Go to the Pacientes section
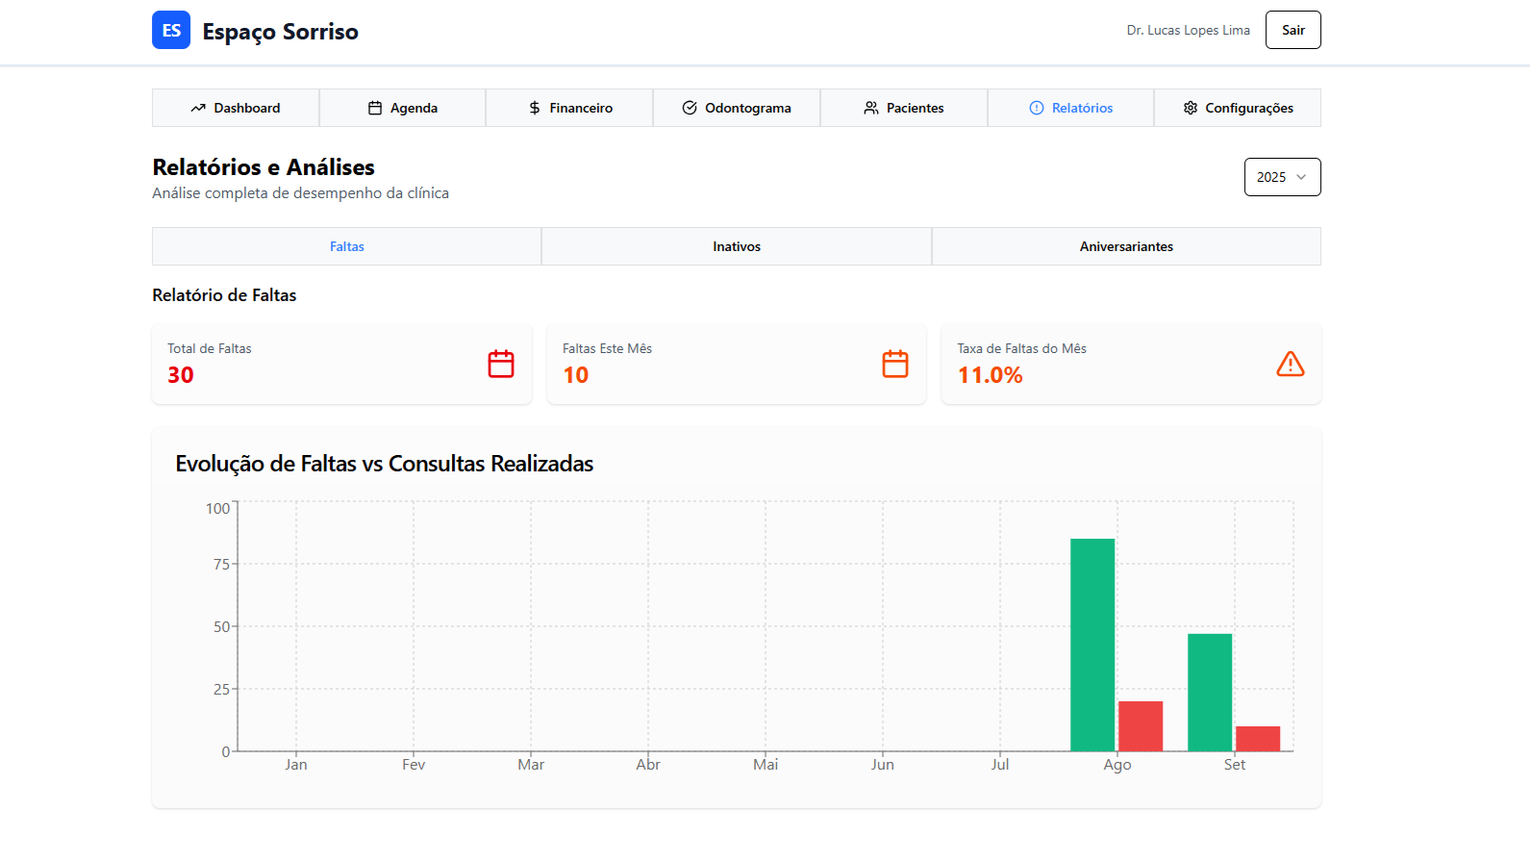Image resolution: width=1530 pixels, height=861 pixels. tap(904, 108)
